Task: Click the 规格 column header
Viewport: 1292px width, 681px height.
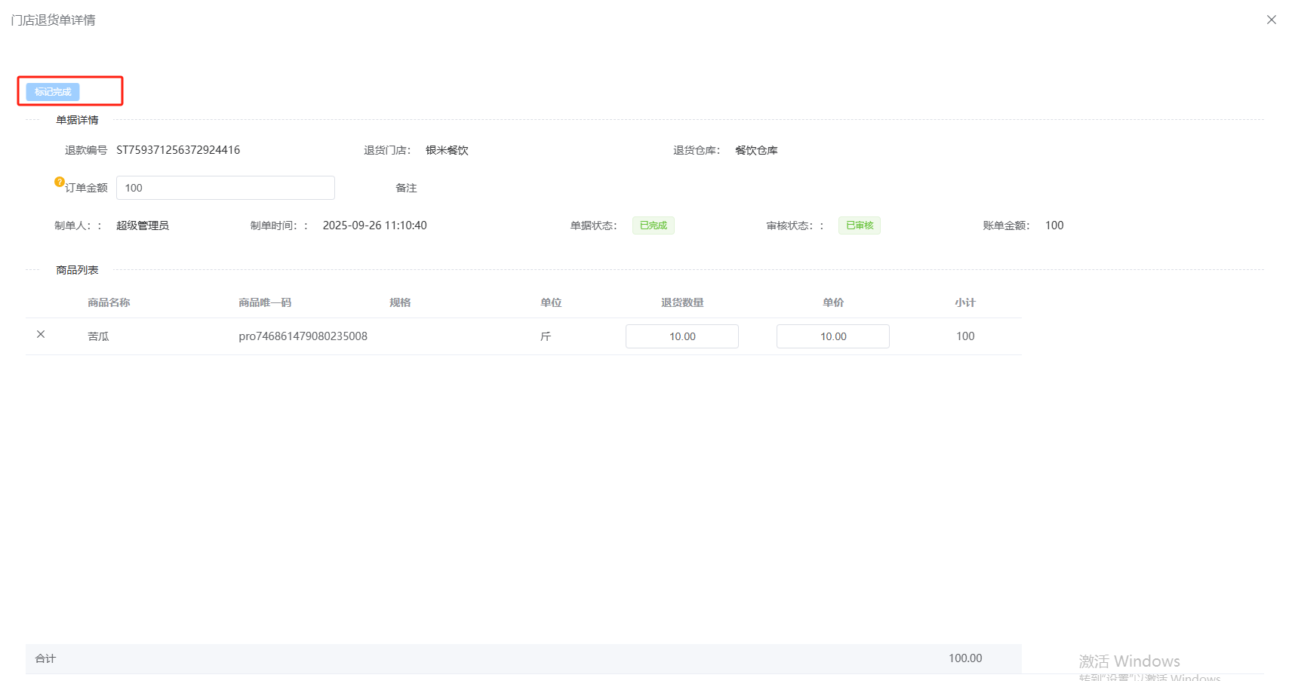Action: click(x=400, y=302)
